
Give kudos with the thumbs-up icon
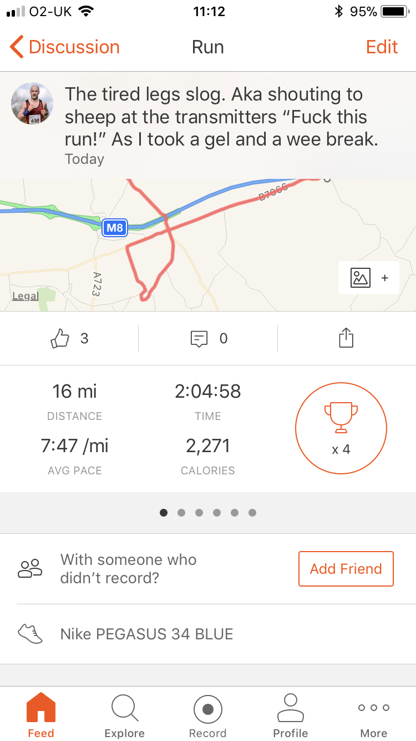(x=60, y=338)
